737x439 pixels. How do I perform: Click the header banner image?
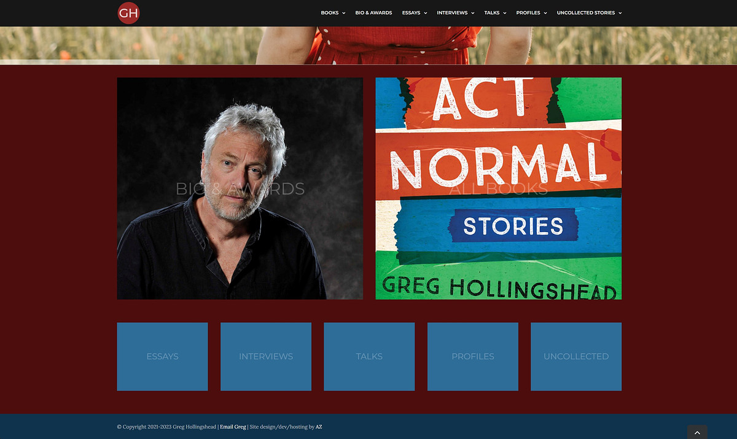pyautogui.click(x=368, y=45)
